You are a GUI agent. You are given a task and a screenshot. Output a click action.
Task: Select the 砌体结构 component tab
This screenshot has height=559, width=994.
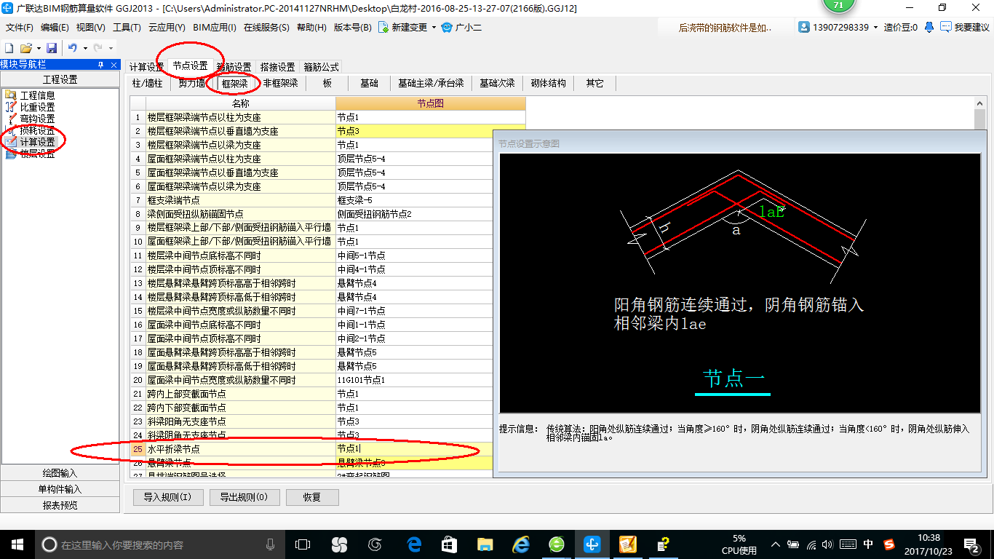(x=549, y=83)
